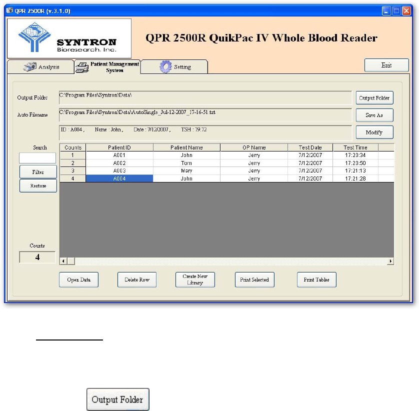Close the QPR 2500R window
The width and height of the screenshot is (419, 411).
pyautogui.click(x=406, y=11)
